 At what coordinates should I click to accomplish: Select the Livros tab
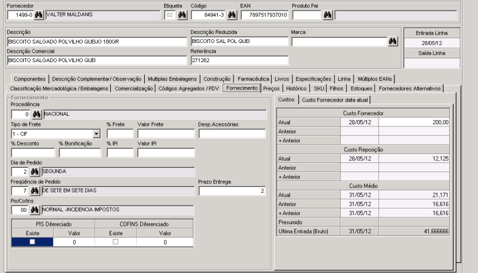coord(281,79)
